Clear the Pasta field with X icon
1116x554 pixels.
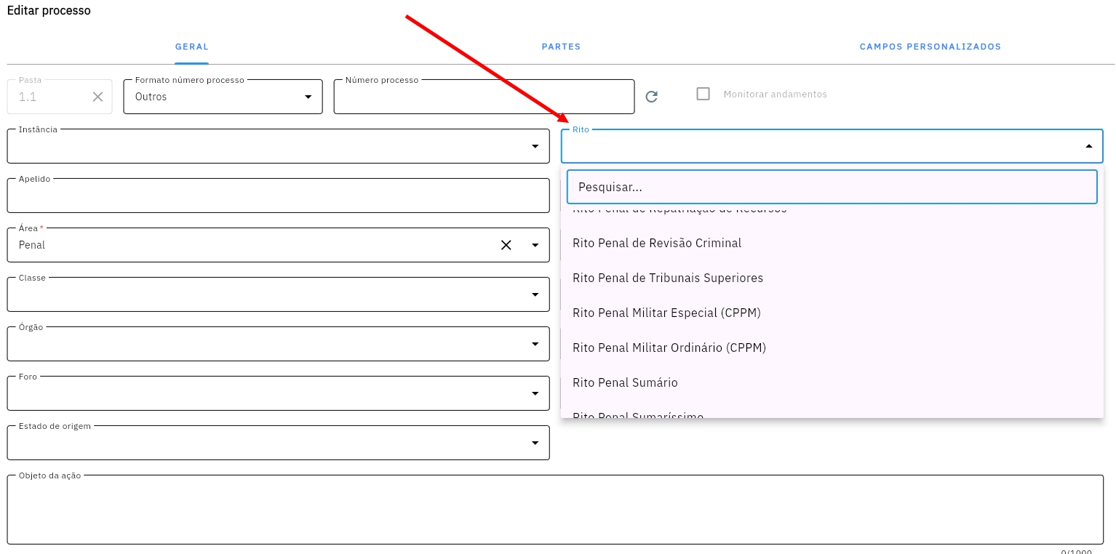[97, 97]
